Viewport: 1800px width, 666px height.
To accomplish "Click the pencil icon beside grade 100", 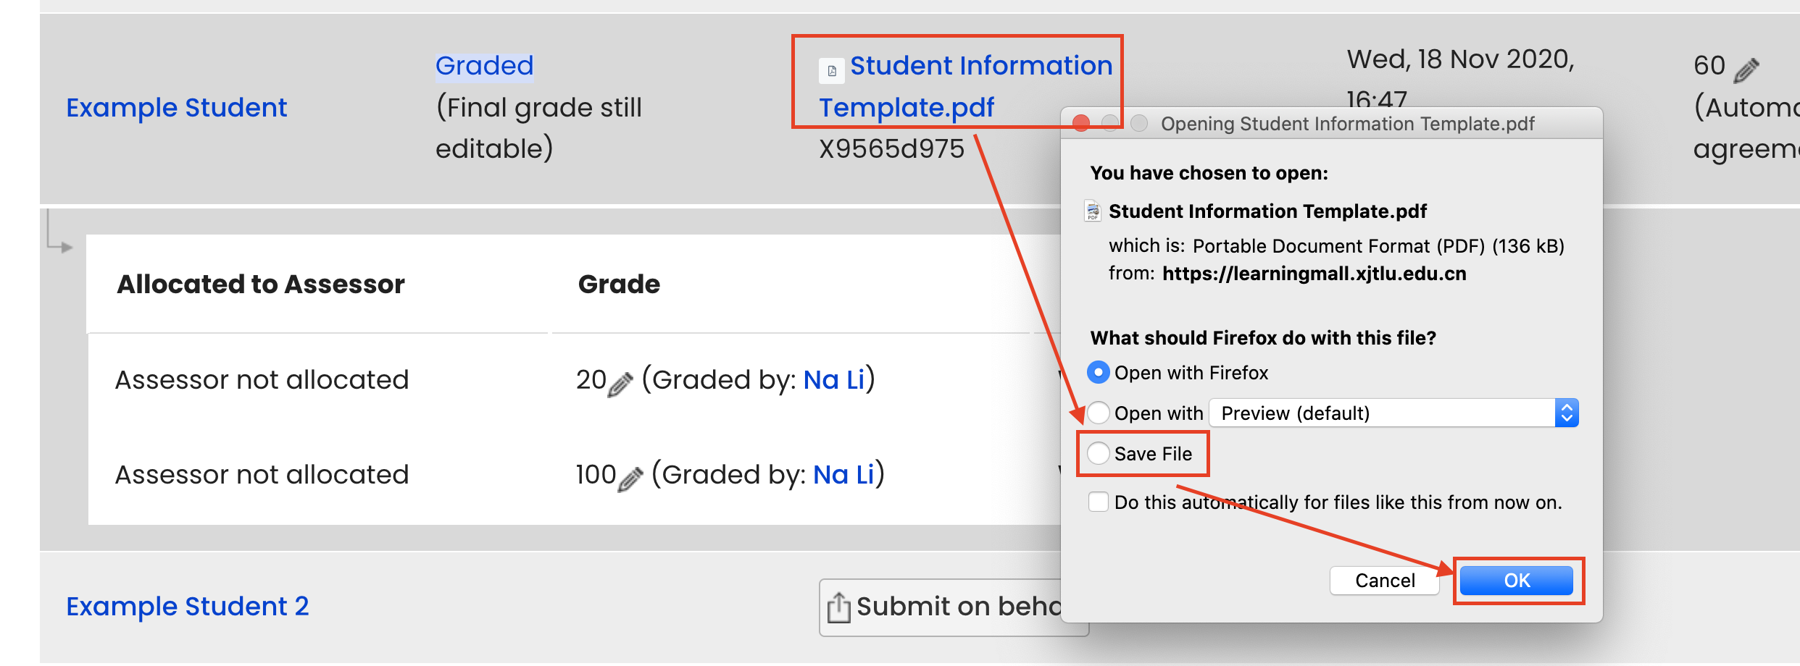I will click(630, 479).
